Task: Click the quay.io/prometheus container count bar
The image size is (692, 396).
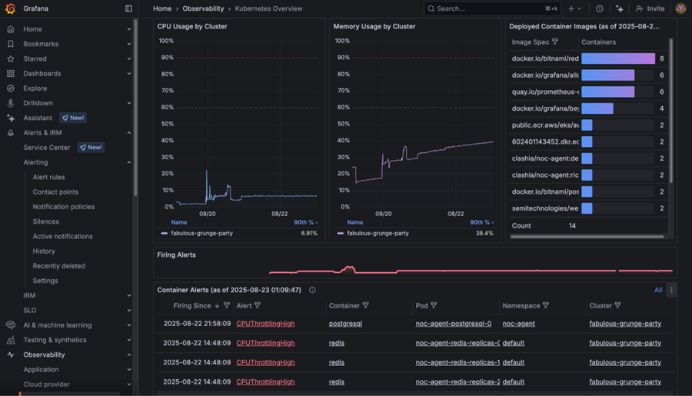Action: [607, 92]
